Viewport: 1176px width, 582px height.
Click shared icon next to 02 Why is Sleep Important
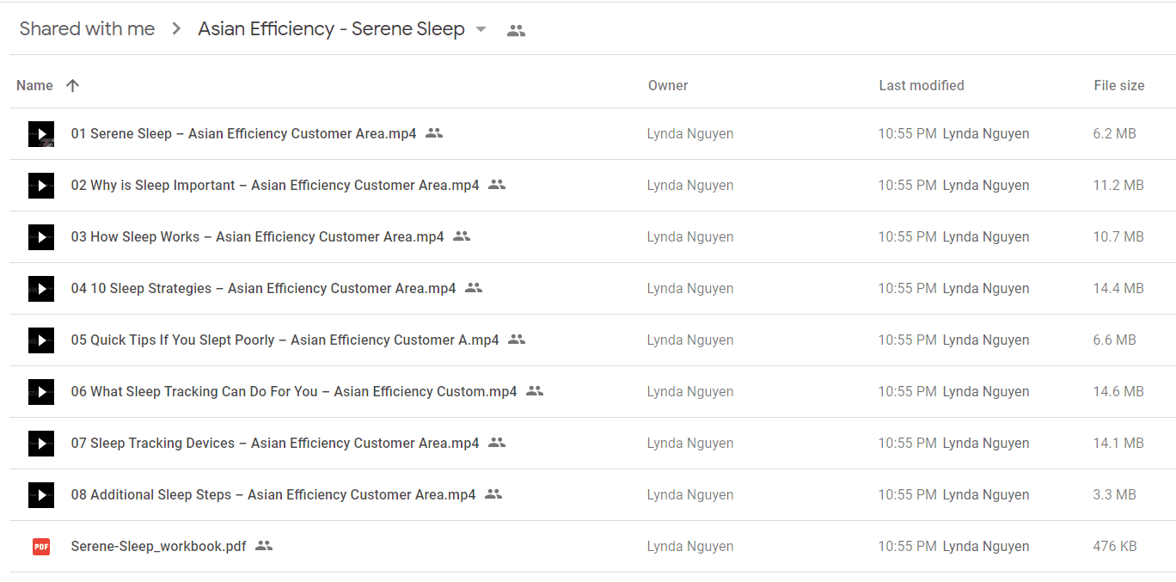point(497,185)
